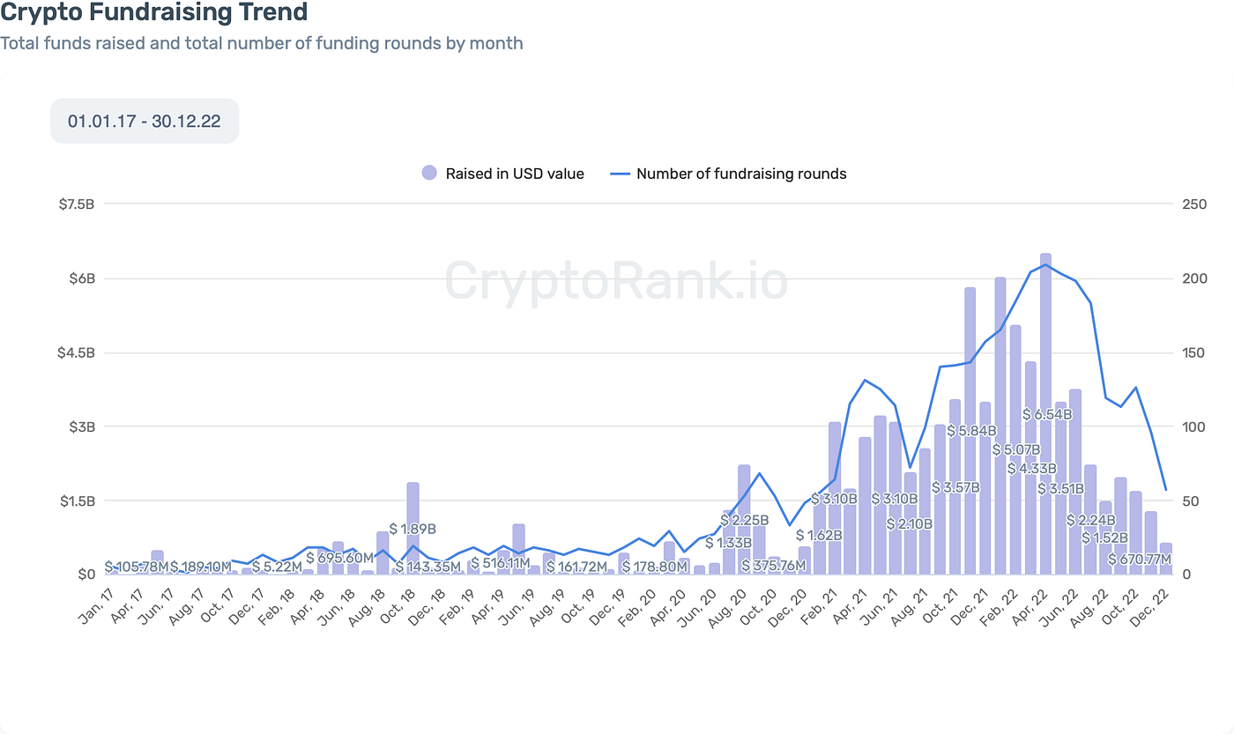
Task: Toggle the Number of fundraising rounds legend line
Action: (621, 174)
